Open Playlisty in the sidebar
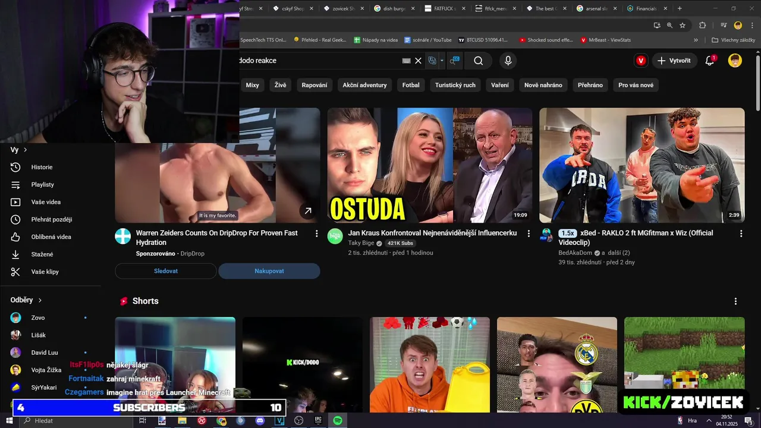The image size is (761, 428). [42, 185]
